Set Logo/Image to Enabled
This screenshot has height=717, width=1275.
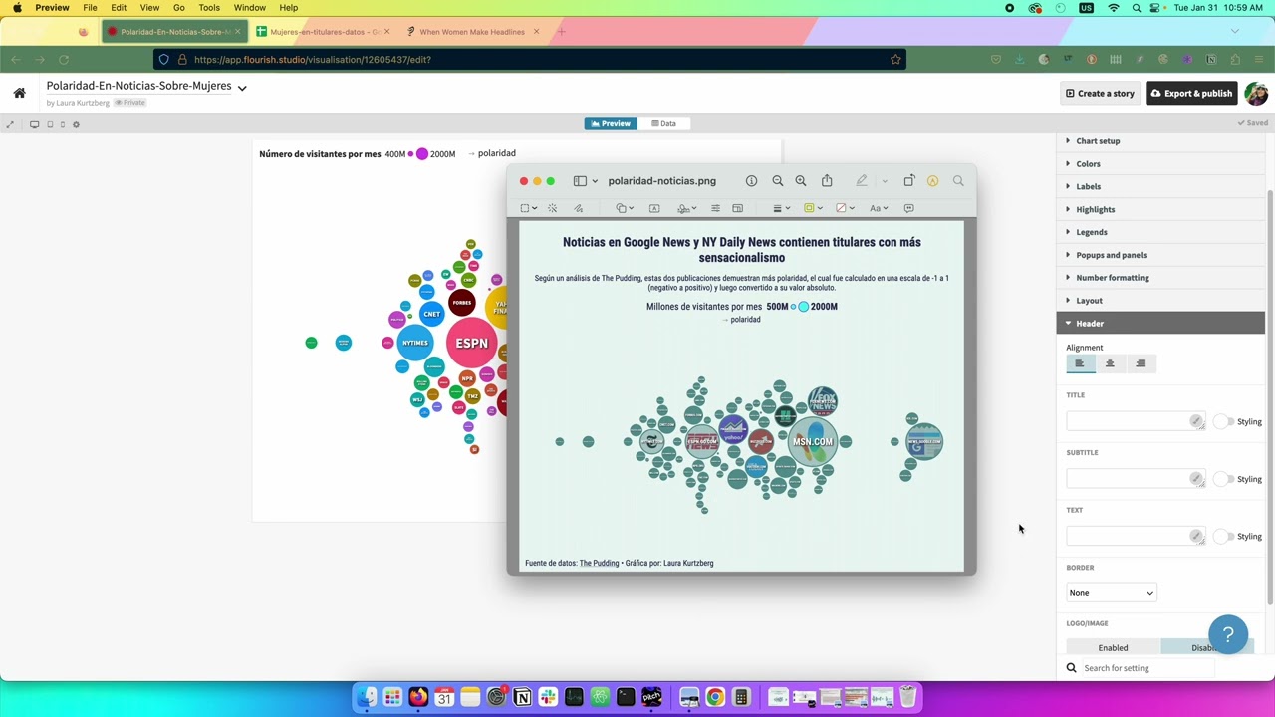1113,648
